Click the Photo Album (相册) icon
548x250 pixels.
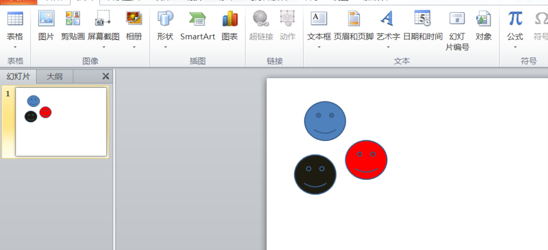pyautogui.click(x=134, y=18)
